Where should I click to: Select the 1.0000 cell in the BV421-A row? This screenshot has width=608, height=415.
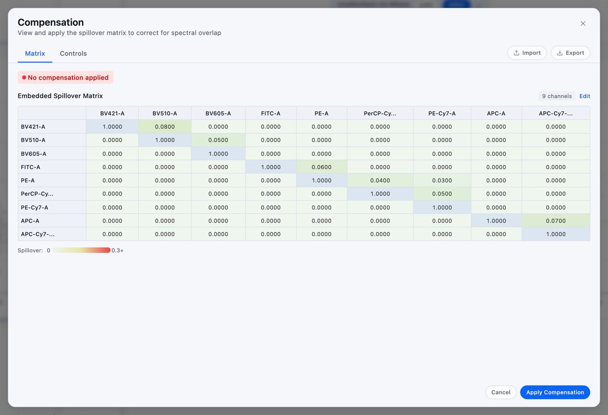coord(112,127)
